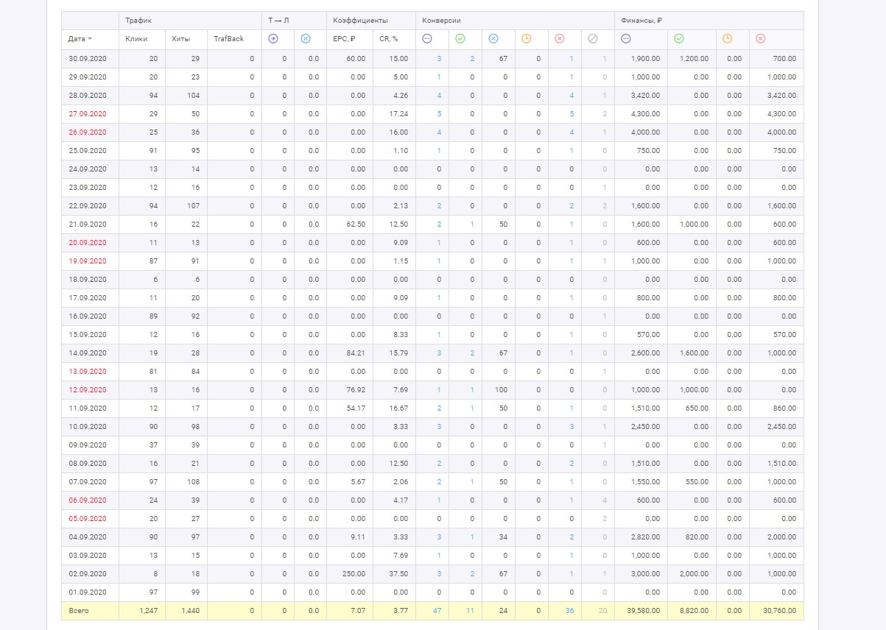Open total conversions link 3 for 30.09.2020
This screenshot has height=630, width=886.
click(439, 58)
